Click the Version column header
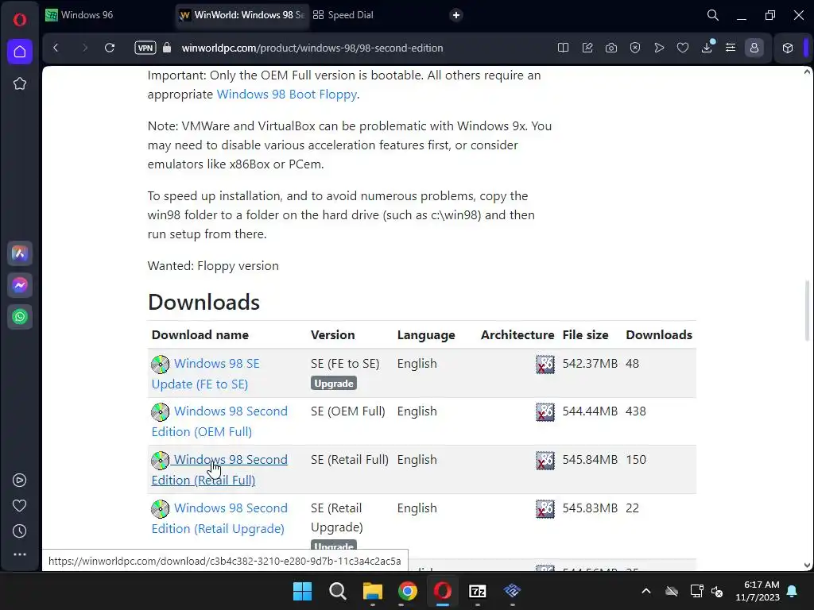Image resolution: width=814 pixels, height=610 pixels. 333,335
